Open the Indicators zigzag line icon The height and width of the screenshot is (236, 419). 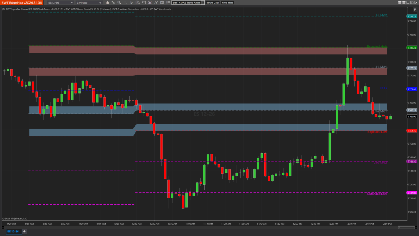point(156,3)
